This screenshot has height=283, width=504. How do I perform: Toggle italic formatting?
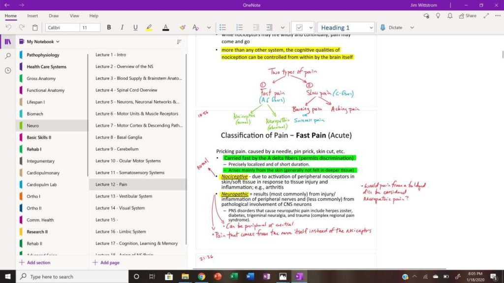point(122,28)
